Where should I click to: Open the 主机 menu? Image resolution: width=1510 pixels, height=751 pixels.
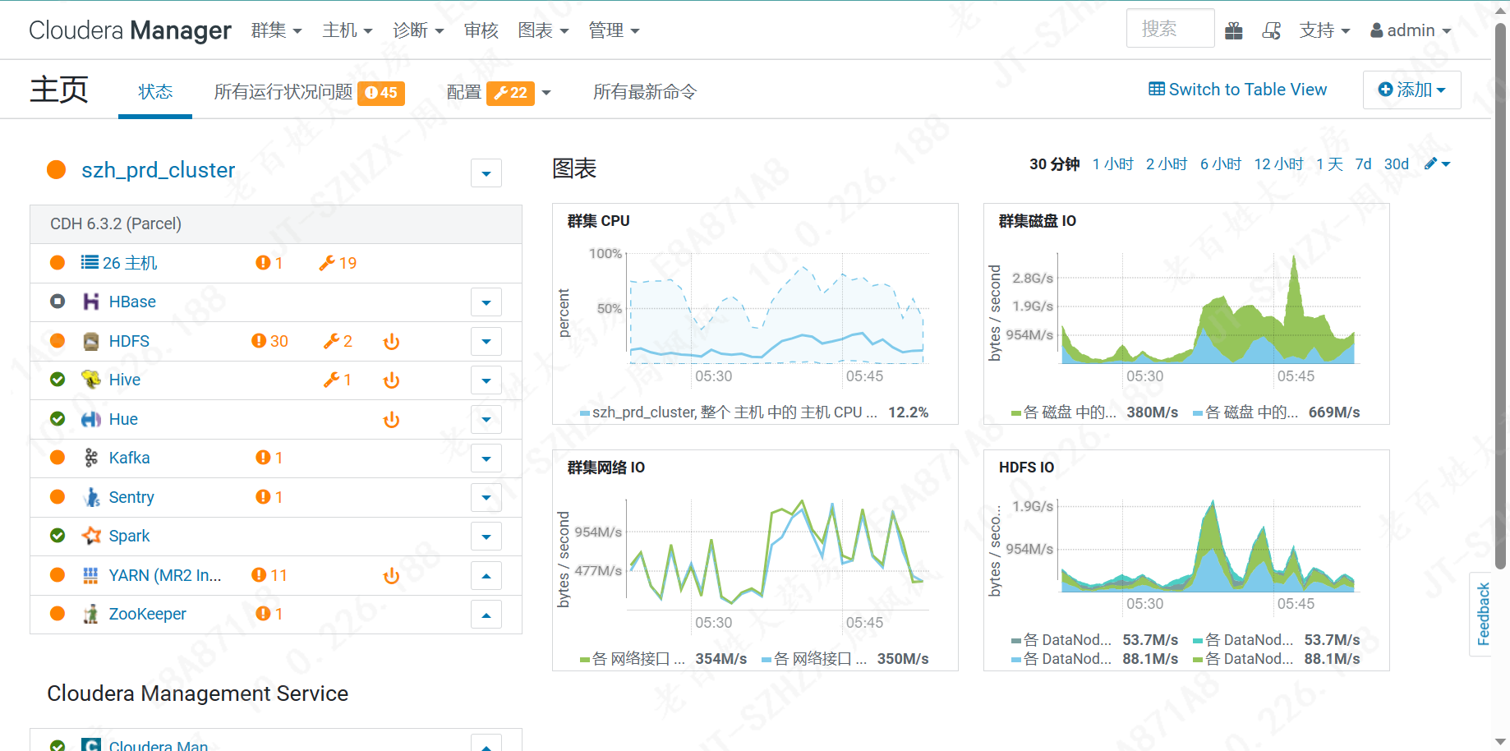pos(348,30)
